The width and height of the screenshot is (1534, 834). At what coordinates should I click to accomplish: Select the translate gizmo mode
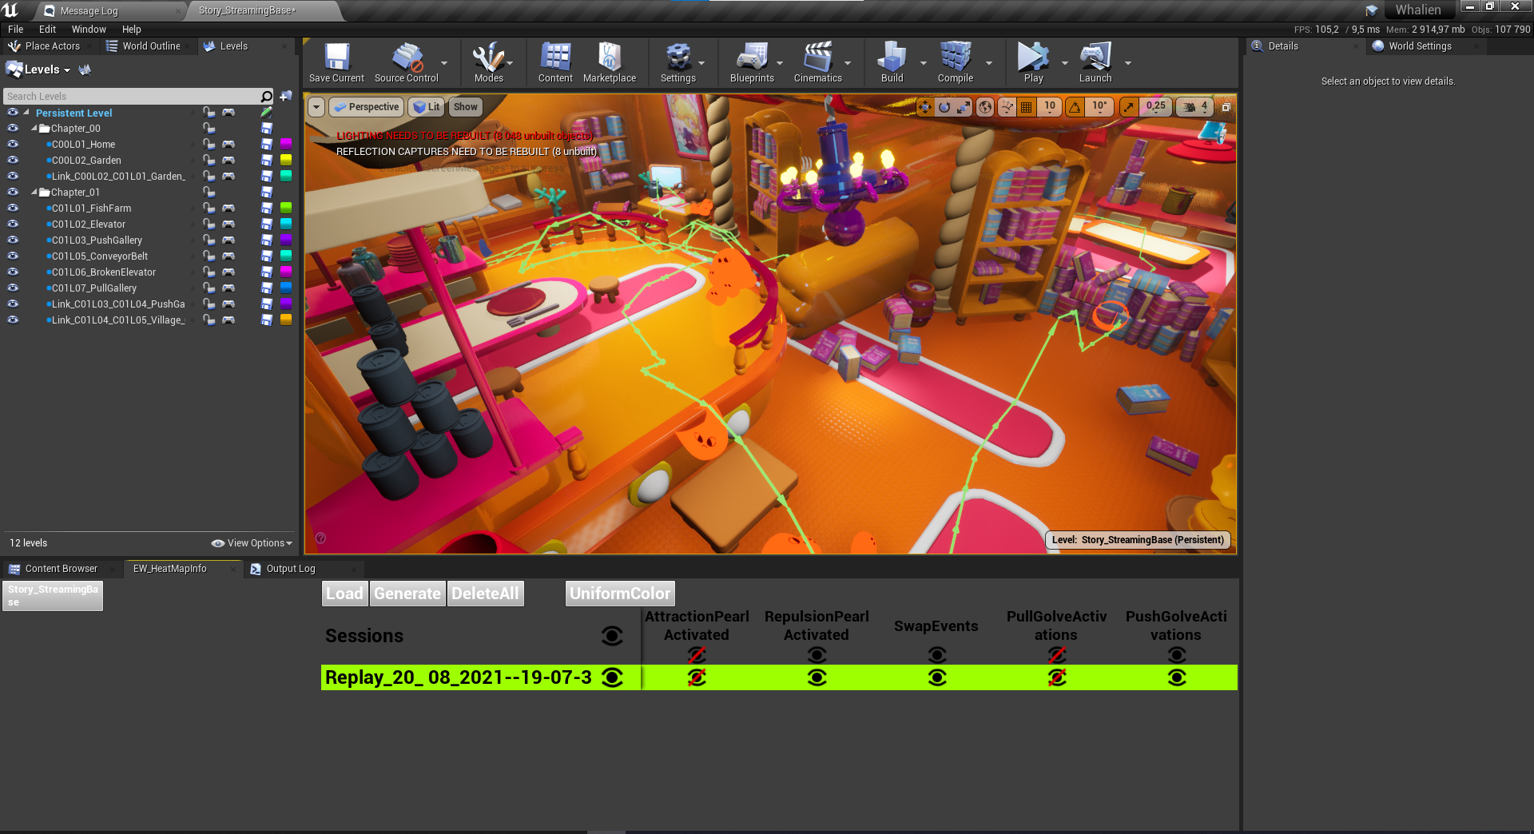(x=925, y=107)
